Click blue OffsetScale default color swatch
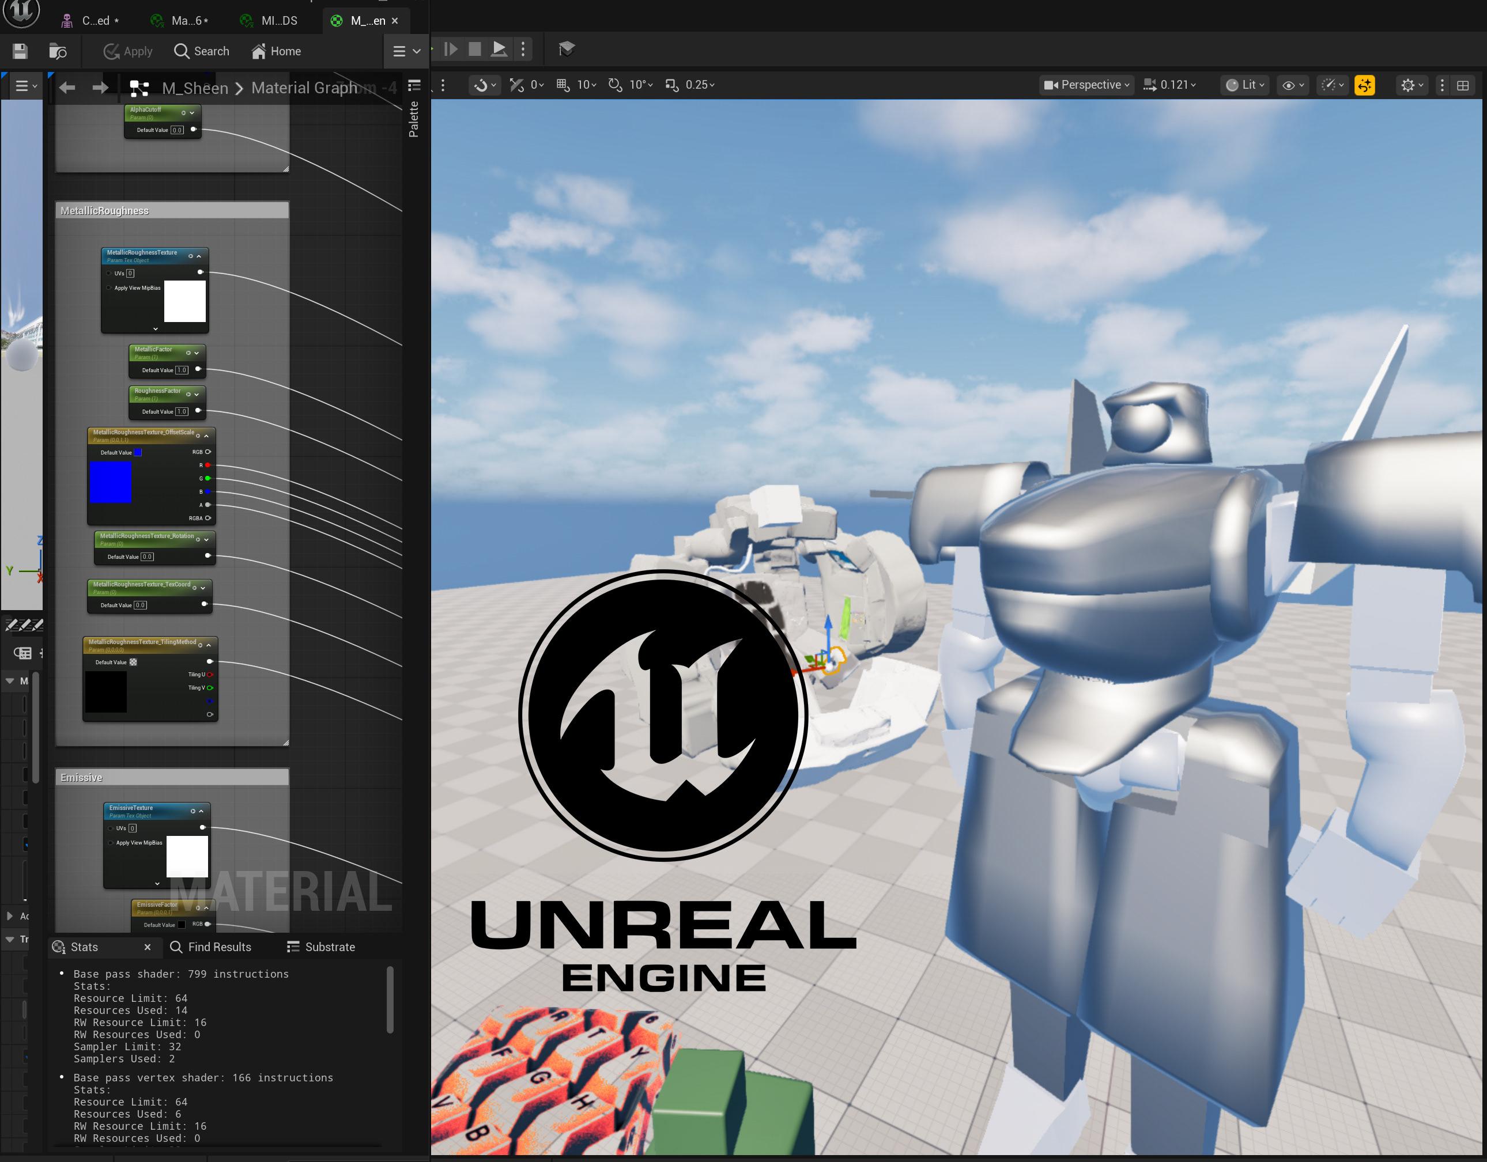This screenshot has width=1487, height=1162. point(138,453)
